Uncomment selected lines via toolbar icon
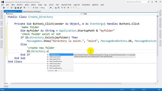The image size is (162, 91). 65,8
